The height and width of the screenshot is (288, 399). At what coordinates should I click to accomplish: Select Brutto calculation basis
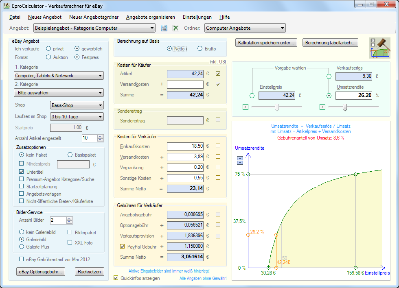coord(200,48)
